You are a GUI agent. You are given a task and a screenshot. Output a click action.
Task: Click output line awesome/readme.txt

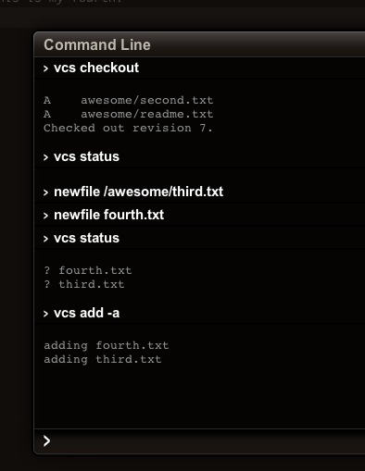click(129, 114)
